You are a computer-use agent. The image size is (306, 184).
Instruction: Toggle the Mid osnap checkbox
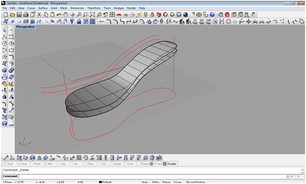tap(45, 164)
